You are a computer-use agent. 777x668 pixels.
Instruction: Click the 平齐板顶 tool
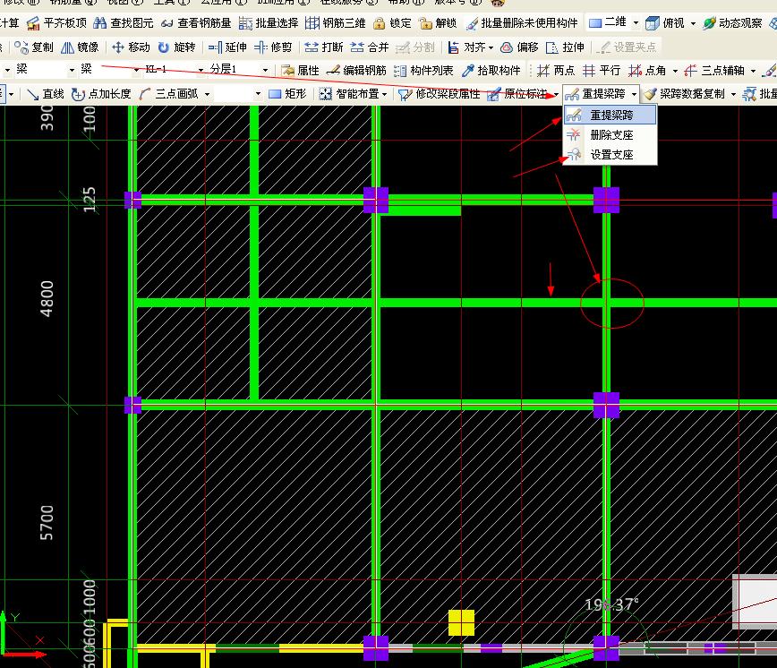click(57, 22)
